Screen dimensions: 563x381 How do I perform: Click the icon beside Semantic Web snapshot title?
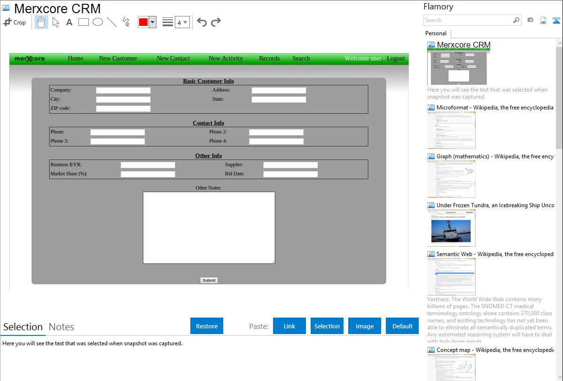click(x=431, y=254)
